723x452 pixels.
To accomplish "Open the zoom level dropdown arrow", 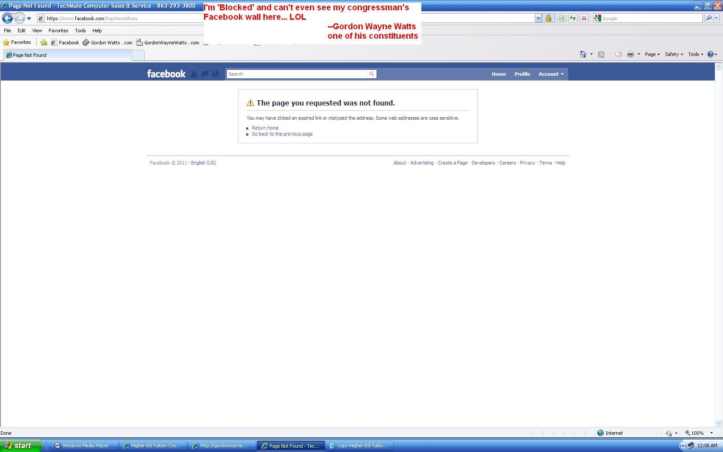I will [x=711, y=433].
